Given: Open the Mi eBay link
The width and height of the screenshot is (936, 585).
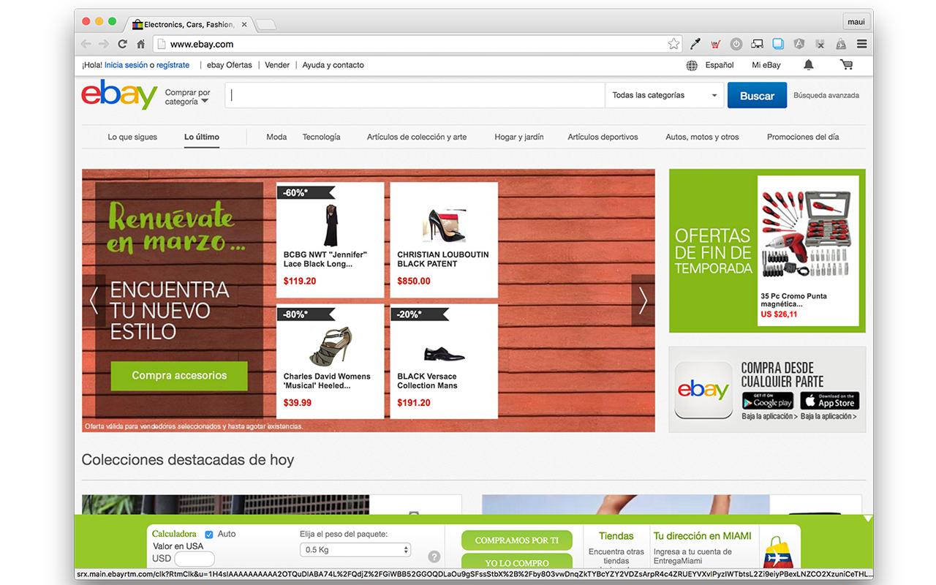Looking at the screenshot, I should click(766, 65).
